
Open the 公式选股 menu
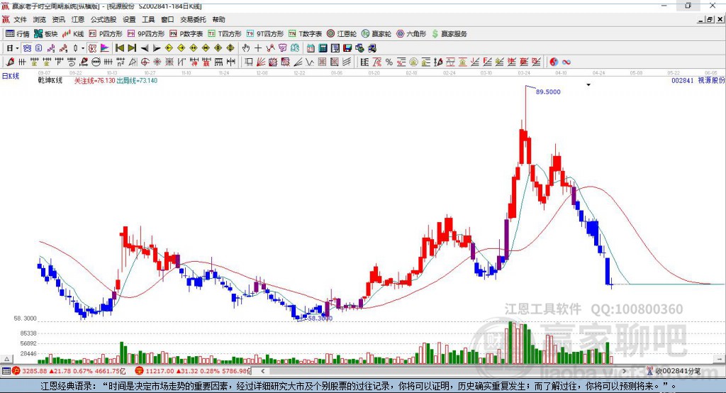pos(104,19)
